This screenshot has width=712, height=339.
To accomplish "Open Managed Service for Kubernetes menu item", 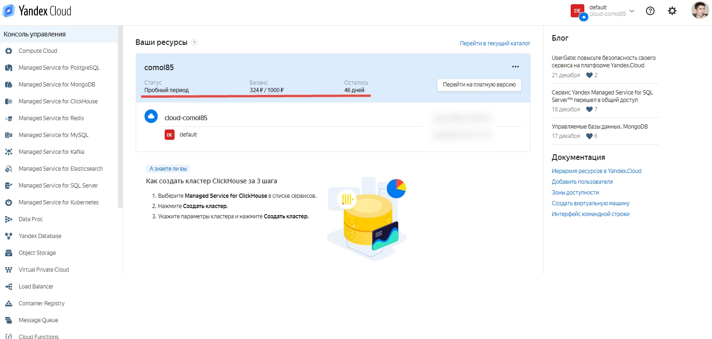I will click(x=59, y=202).
